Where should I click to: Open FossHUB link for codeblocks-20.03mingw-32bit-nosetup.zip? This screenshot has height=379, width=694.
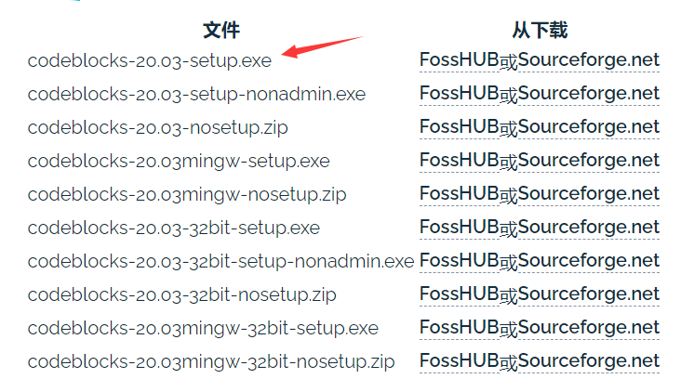click(460, 361)
